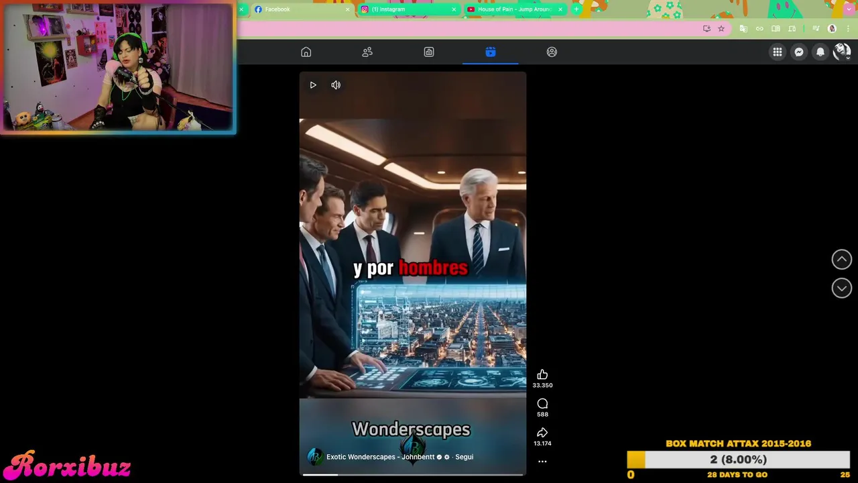Open the Facebook apps grid menu

pos(778,52)
